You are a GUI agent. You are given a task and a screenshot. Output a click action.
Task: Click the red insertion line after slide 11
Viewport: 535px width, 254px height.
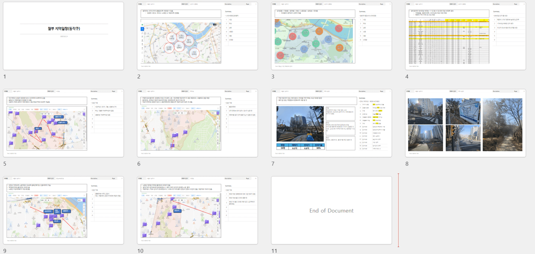point(398,210)
